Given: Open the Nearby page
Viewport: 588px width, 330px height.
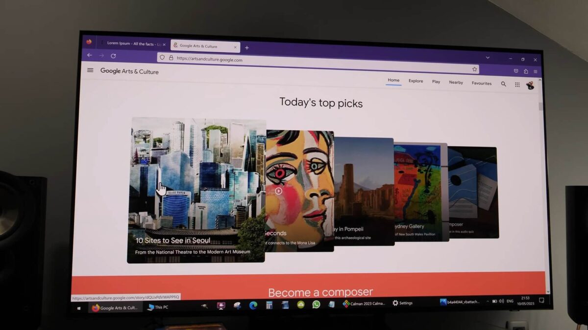Looking at the screenshot, I should coord(456,83).
